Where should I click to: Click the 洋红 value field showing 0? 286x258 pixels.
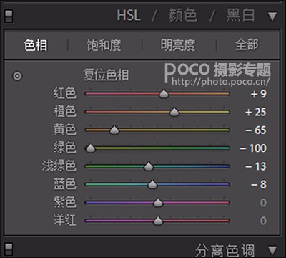pos(263,221)
